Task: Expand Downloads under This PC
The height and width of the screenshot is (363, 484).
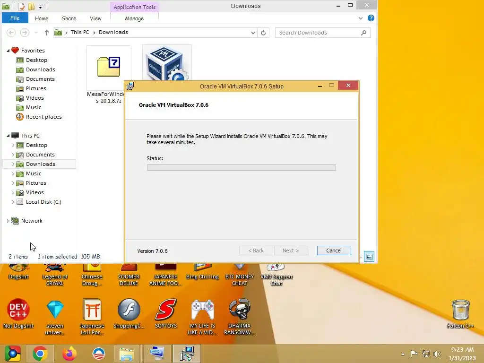Action: coord(13,164)
